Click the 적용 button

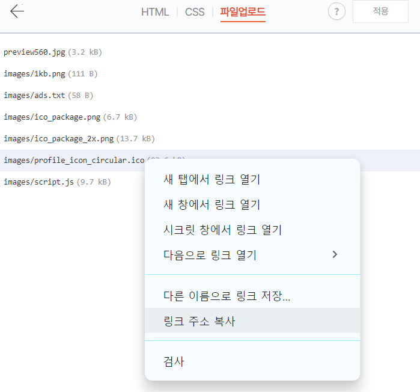click(380, 11)
